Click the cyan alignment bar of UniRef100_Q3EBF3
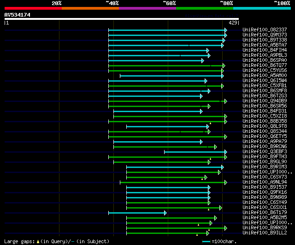 tap(195, 152)
